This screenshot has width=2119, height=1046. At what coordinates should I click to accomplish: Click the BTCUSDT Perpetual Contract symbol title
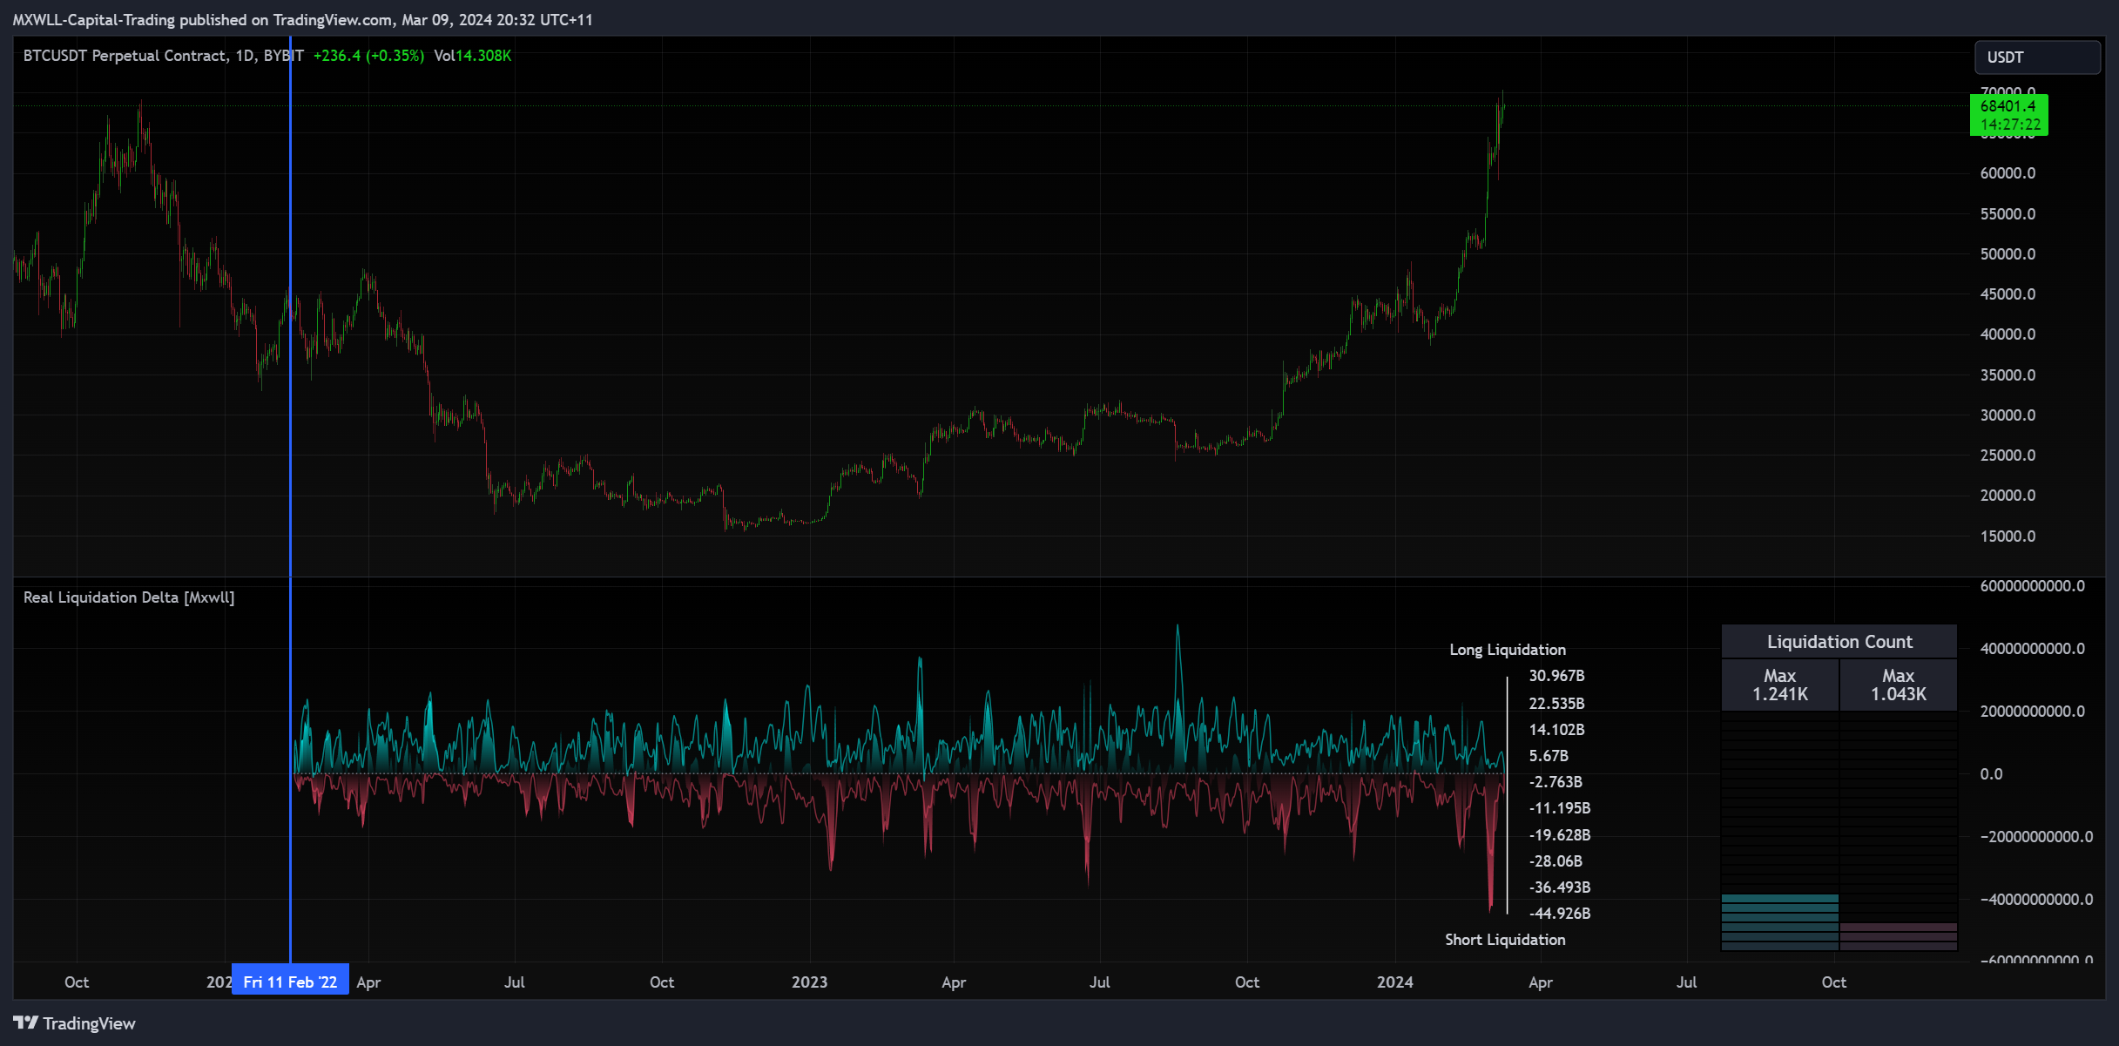tap(164, 56)
